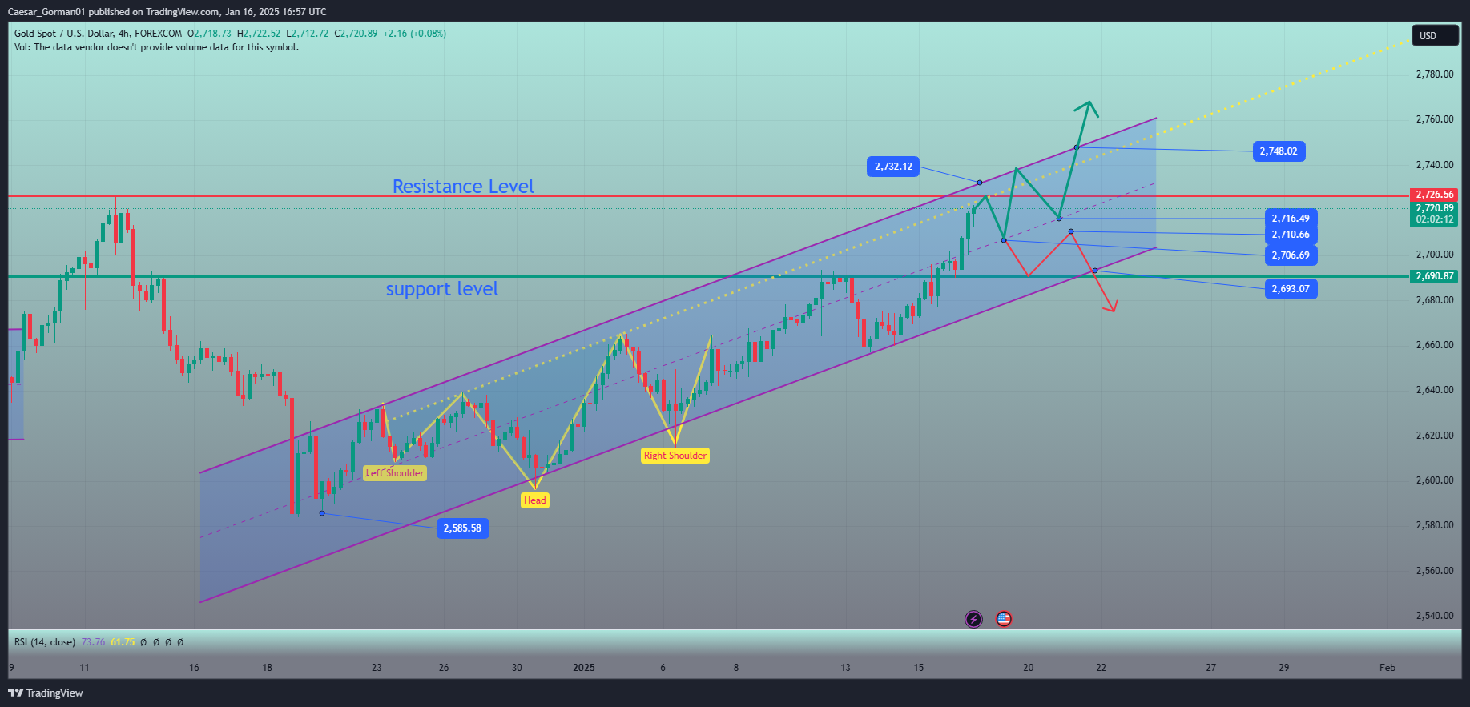The width and height of the screenshot is (1470, 707).
Task: Click the red 2,726.56 price axis tag
Action: click(x=1434, y=195)
